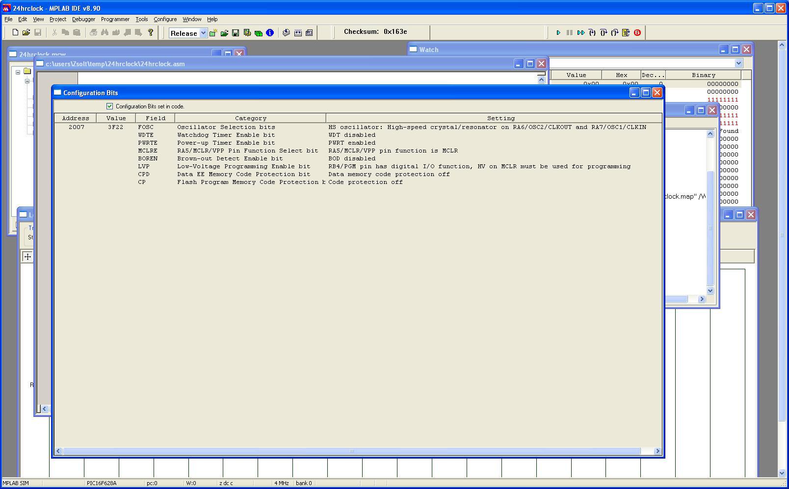Click the Animate double-arrow icon
This screenshot has height=489, width=789.
pyautogui.click(x=581, y=33)
